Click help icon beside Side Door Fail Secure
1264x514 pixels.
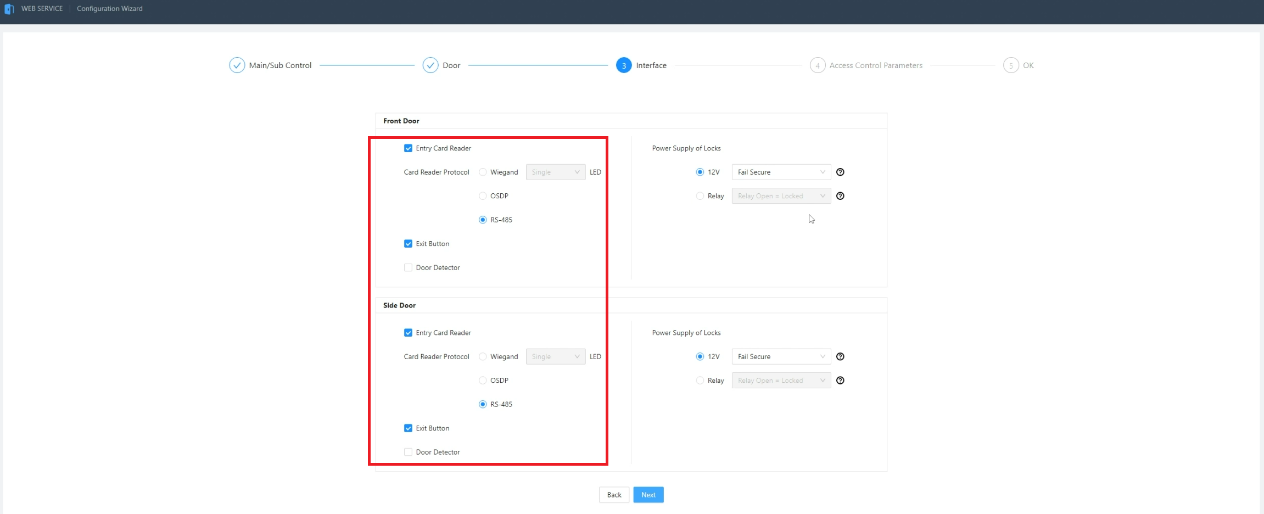tap(840, 357)
